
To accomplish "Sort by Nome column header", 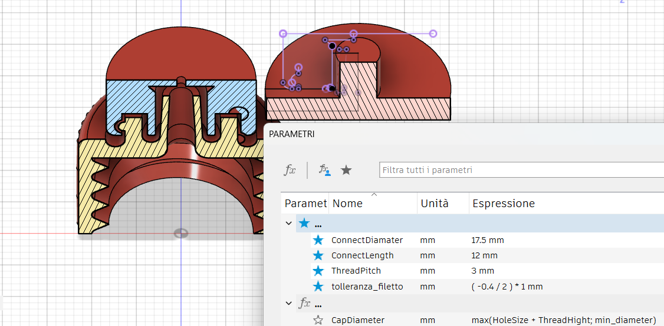I will tap(347, 204).
